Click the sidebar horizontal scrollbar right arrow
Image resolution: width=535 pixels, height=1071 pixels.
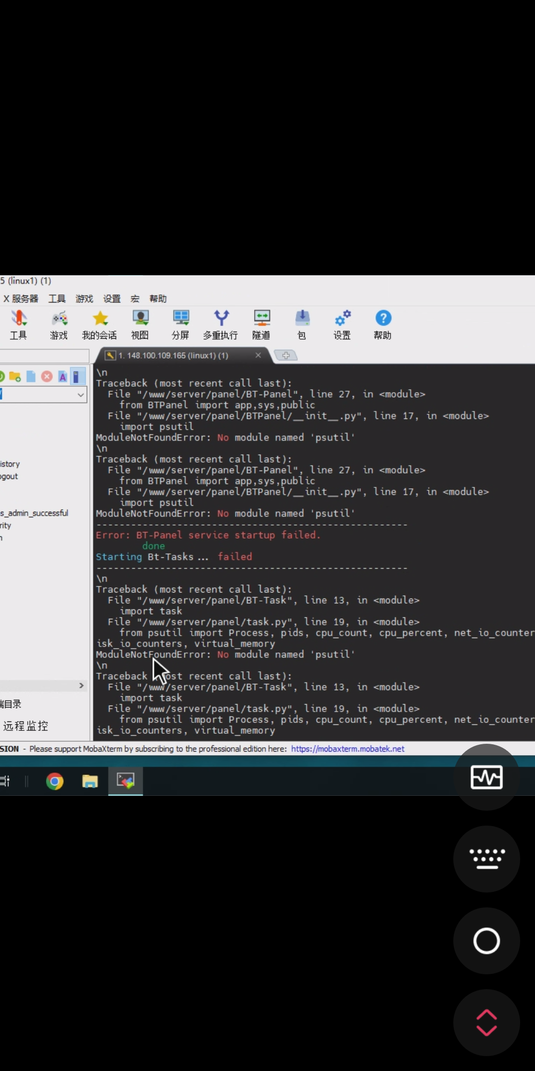tap(81, 685)
